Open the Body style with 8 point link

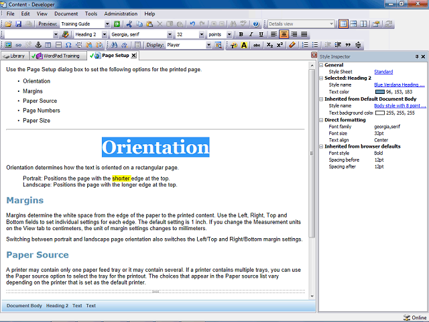400,106
